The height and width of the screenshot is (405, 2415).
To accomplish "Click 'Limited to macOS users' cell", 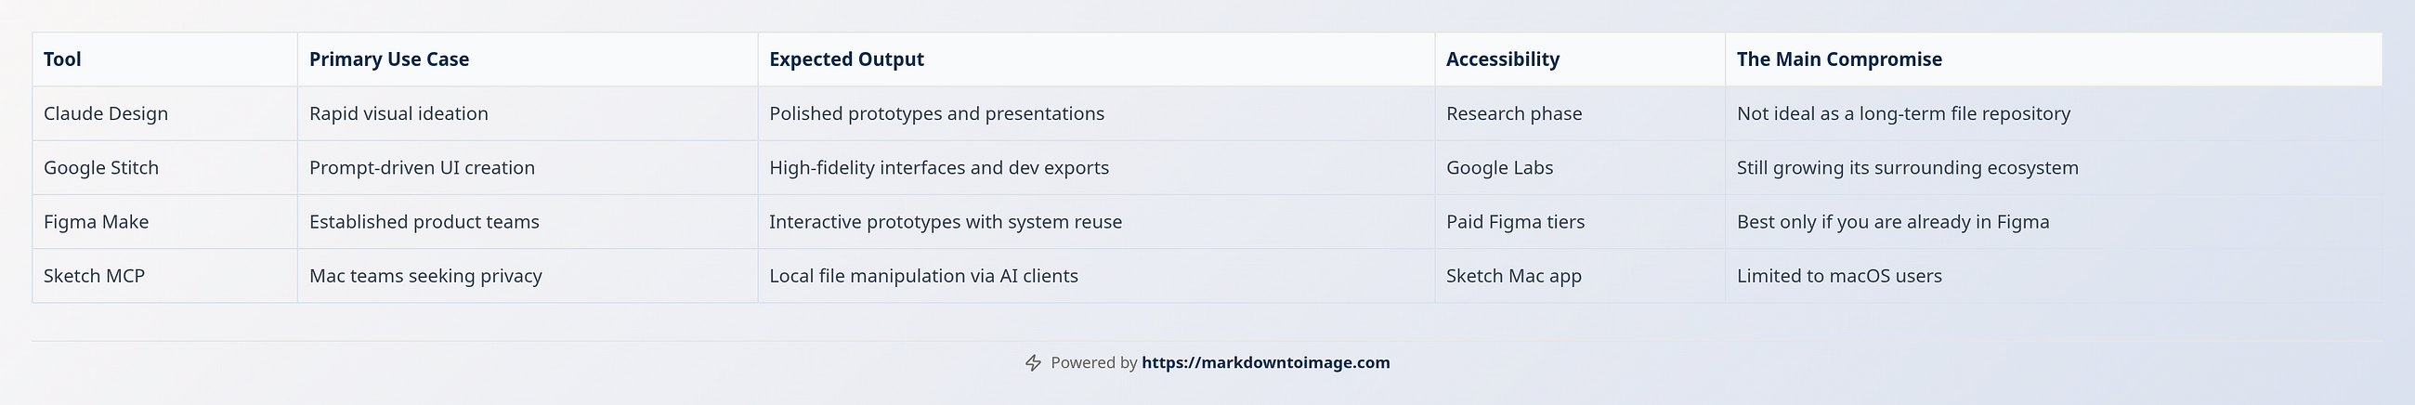I will 2053,276.
